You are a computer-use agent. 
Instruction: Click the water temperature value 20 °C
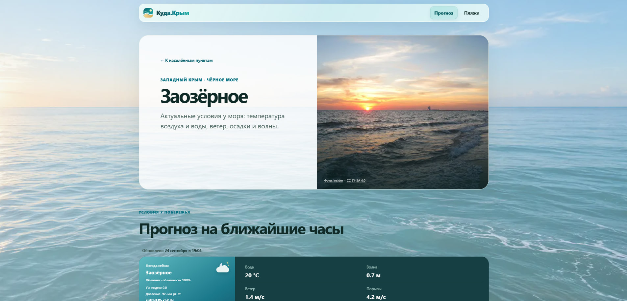point(252,275)
